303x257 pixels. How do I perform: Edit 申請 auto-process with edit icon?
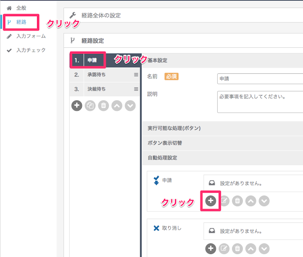[224, 201]
